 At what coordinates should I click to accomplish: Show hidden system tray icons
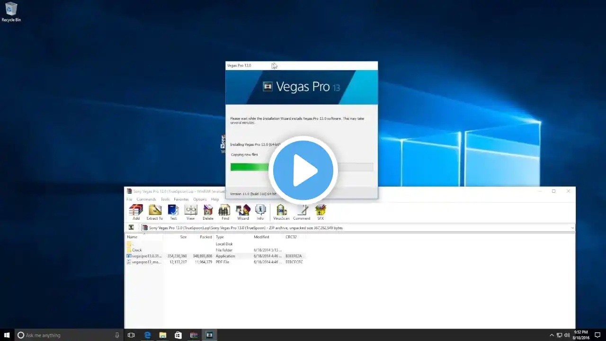click(552, 335)
